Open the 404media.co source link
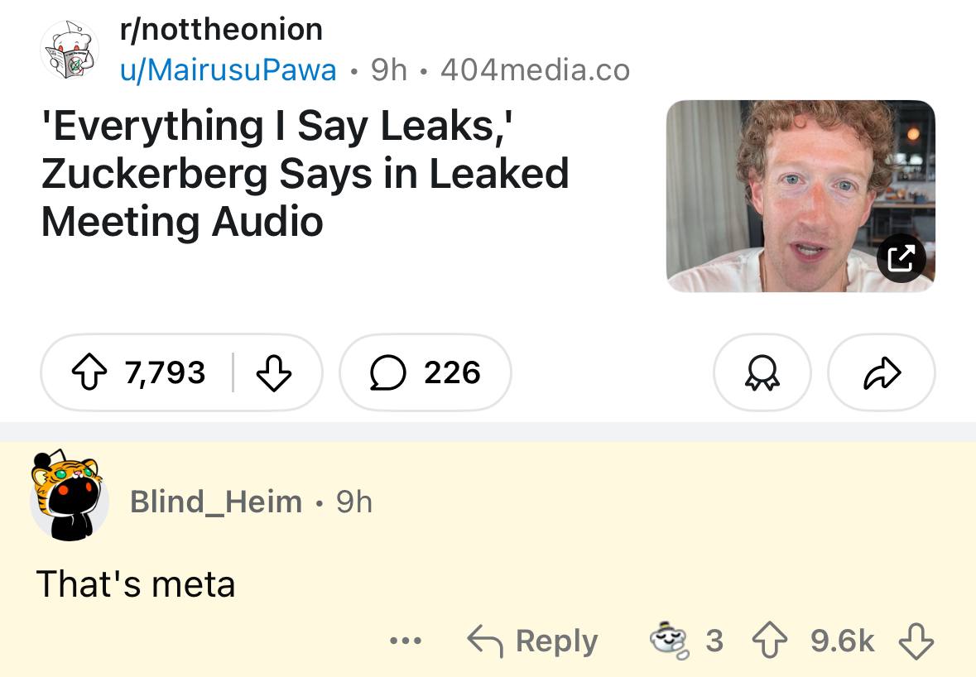The image size is (976, 677). tap(535, 70)
